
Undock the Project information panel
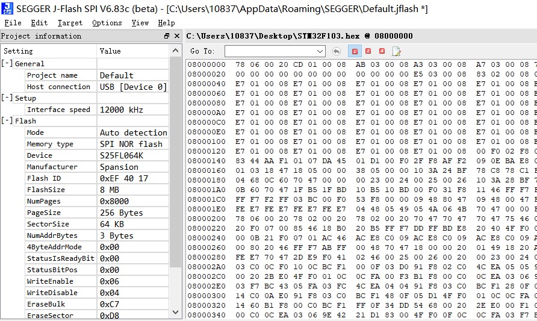(167, 36)
